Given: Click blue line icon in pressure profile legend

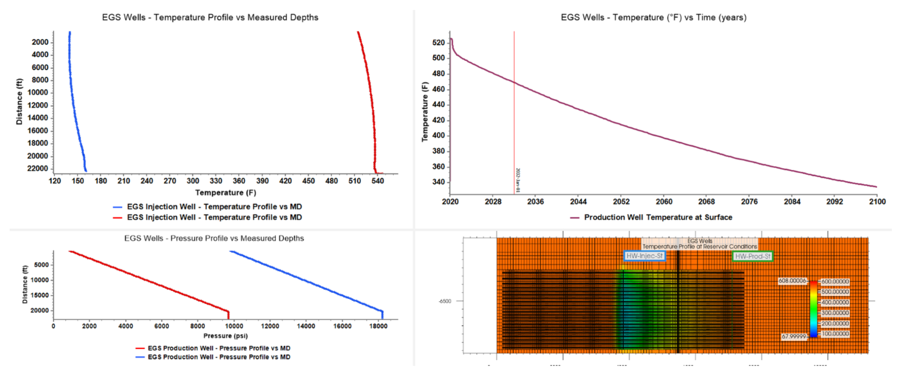Looking at the screenshot, I should point(140,357).
